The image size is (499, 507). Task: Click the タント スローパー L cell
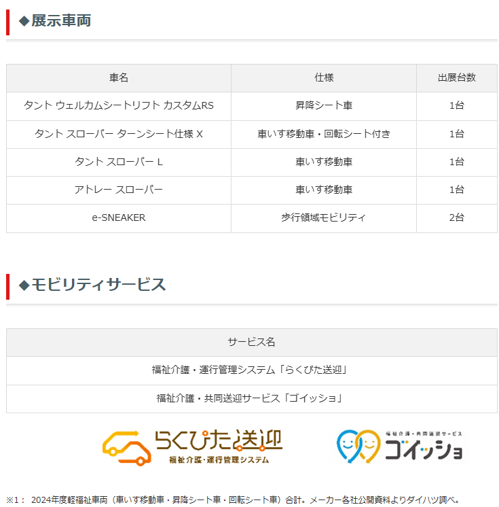pyautogui.click(x=119, y=162)
